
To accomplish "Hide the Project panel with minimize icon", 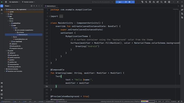I will [42, 6].
